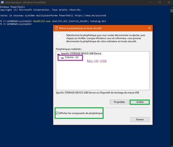The height and width of the screenshot is (147, 173).
Task: Click the PowerShell vertical scrollbar track
Action: 171,79
